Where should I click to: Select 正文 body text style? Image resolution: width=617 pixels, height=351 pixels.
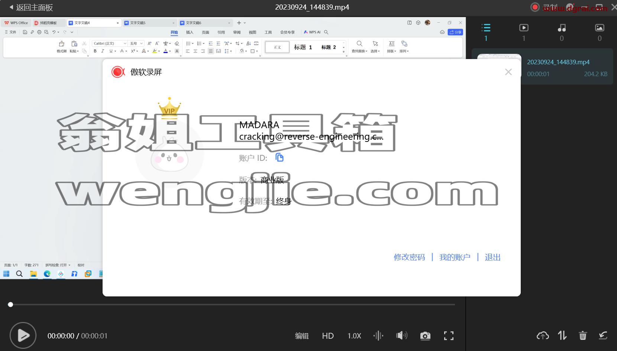[x=277, y=47]
